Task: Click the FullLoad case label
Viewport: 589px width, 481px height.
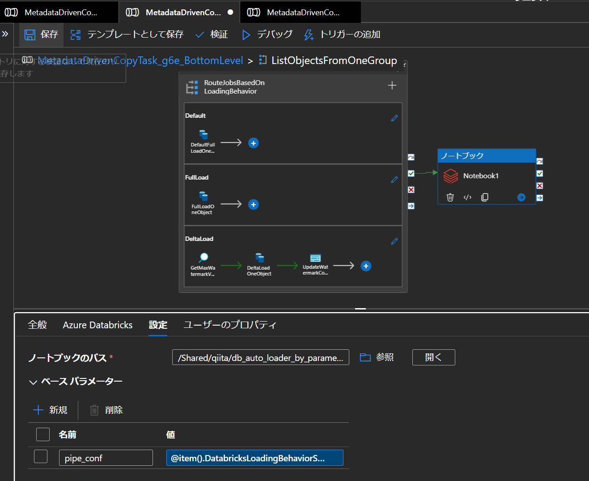Action: point(197,177)
